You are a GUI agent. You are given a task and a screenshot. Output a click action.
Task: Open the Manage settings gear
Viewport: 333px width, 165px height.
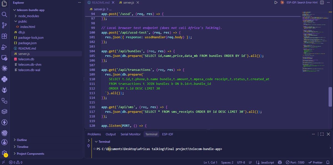point(4,153)
